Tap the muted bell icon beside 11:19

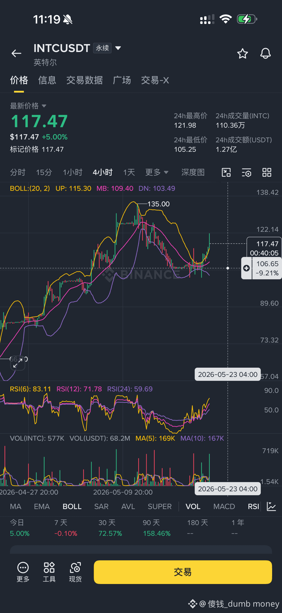[x=68, y=19]
